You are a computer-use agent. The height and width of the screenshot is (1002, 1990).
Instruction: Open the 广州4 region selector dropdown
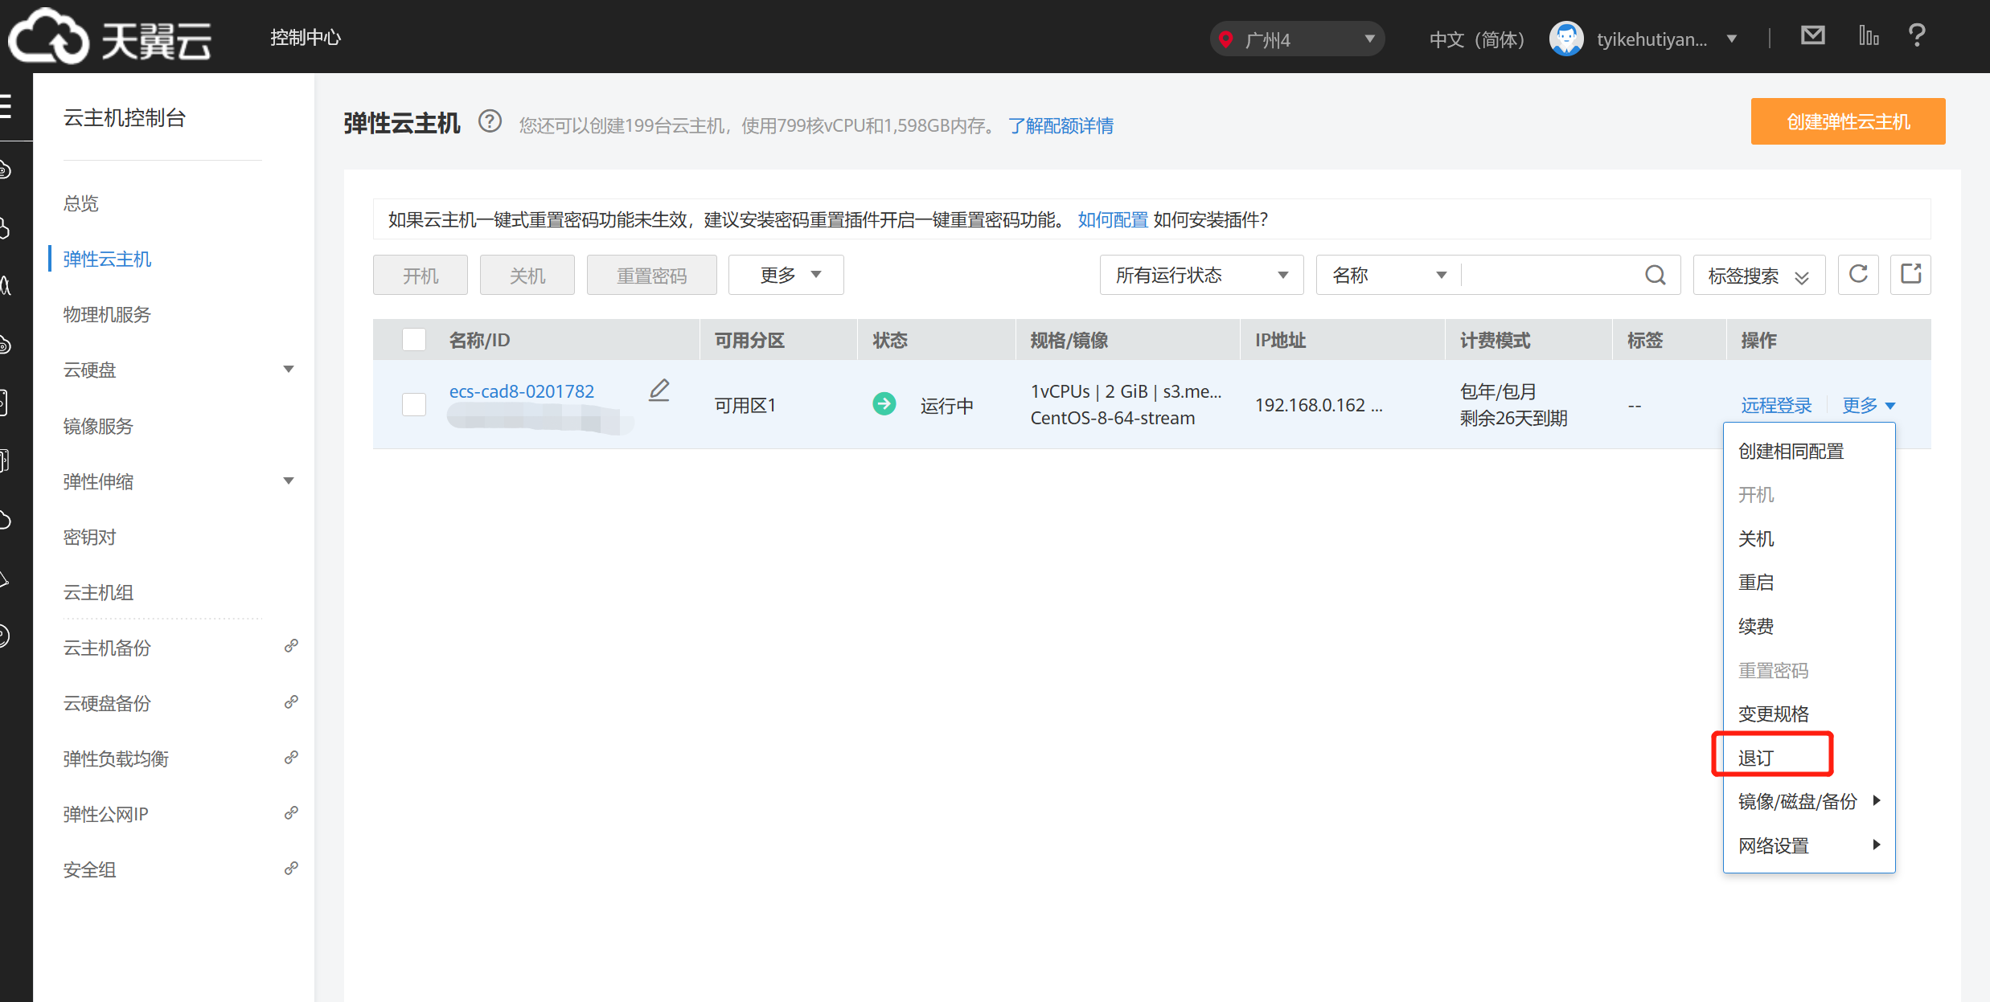[x=1297, y=39]
